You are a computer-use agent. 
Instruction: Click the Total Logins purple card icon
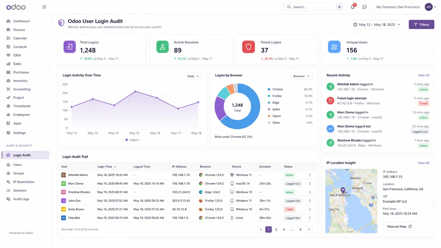click(x=70, y=47)
